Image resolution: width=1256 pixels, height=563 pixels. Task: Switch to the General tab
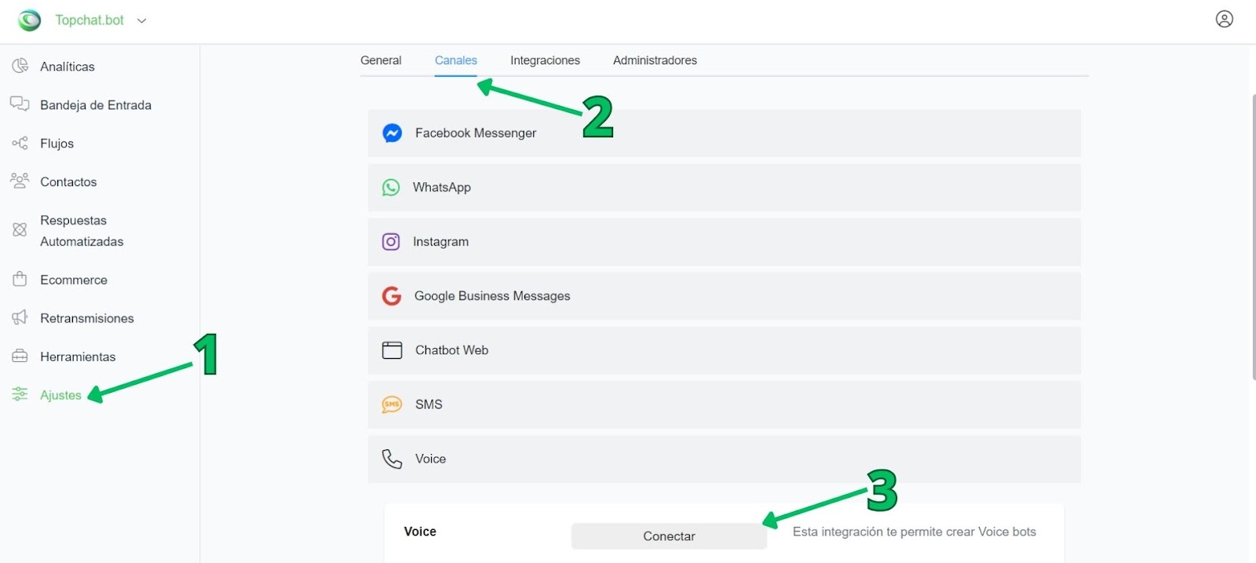coord(381,60)
